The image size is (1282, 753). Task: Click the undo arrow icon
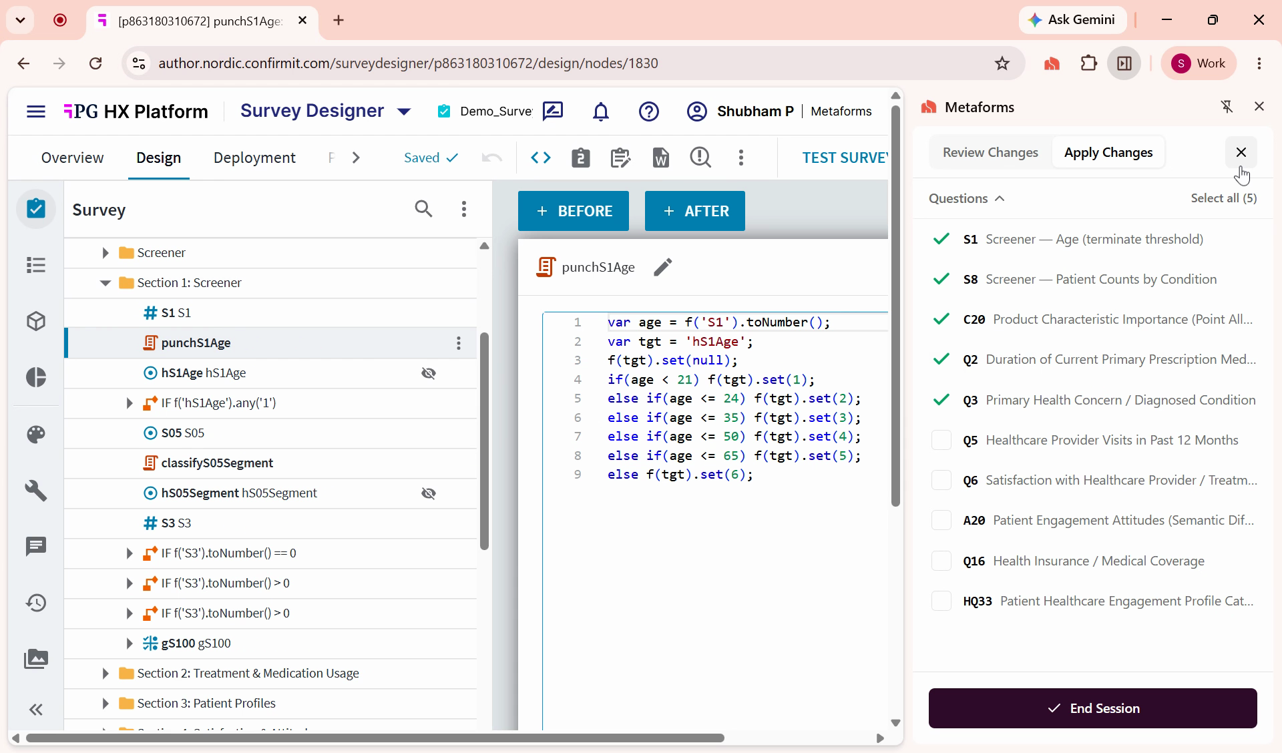pyautogui.click(x=492, y=158)
